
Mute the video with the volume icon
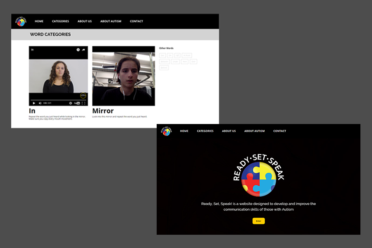coord(40,103)
